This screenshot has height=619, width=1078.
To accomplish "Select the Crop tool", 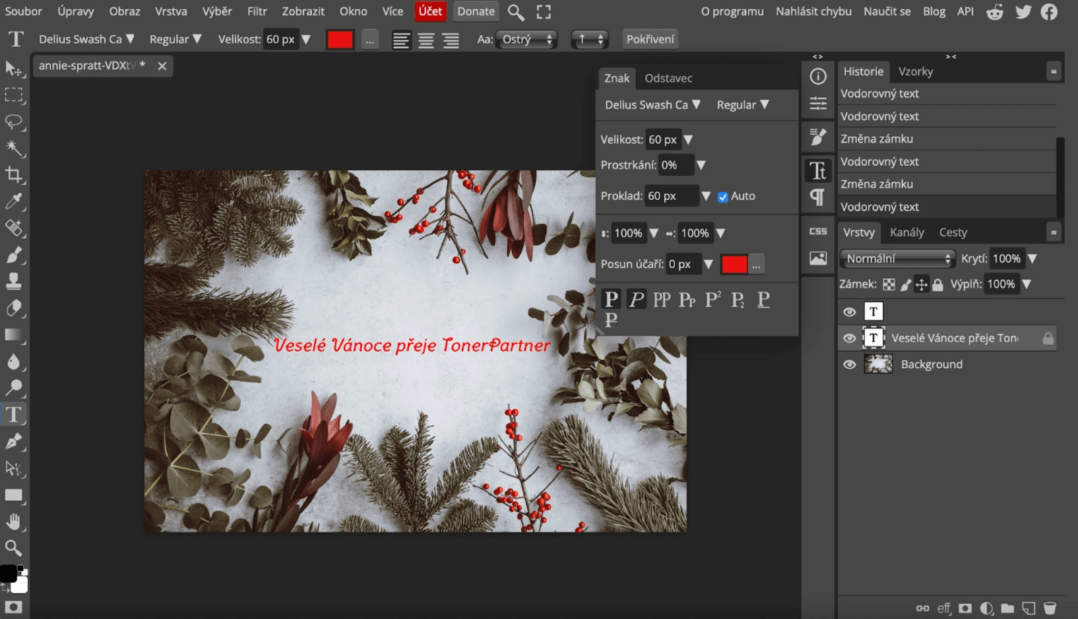I will coord(13,175).
